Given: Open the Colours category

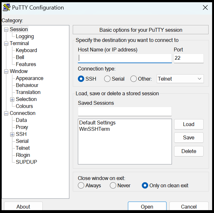Looking at the screenshot, I should pos(24,106).
